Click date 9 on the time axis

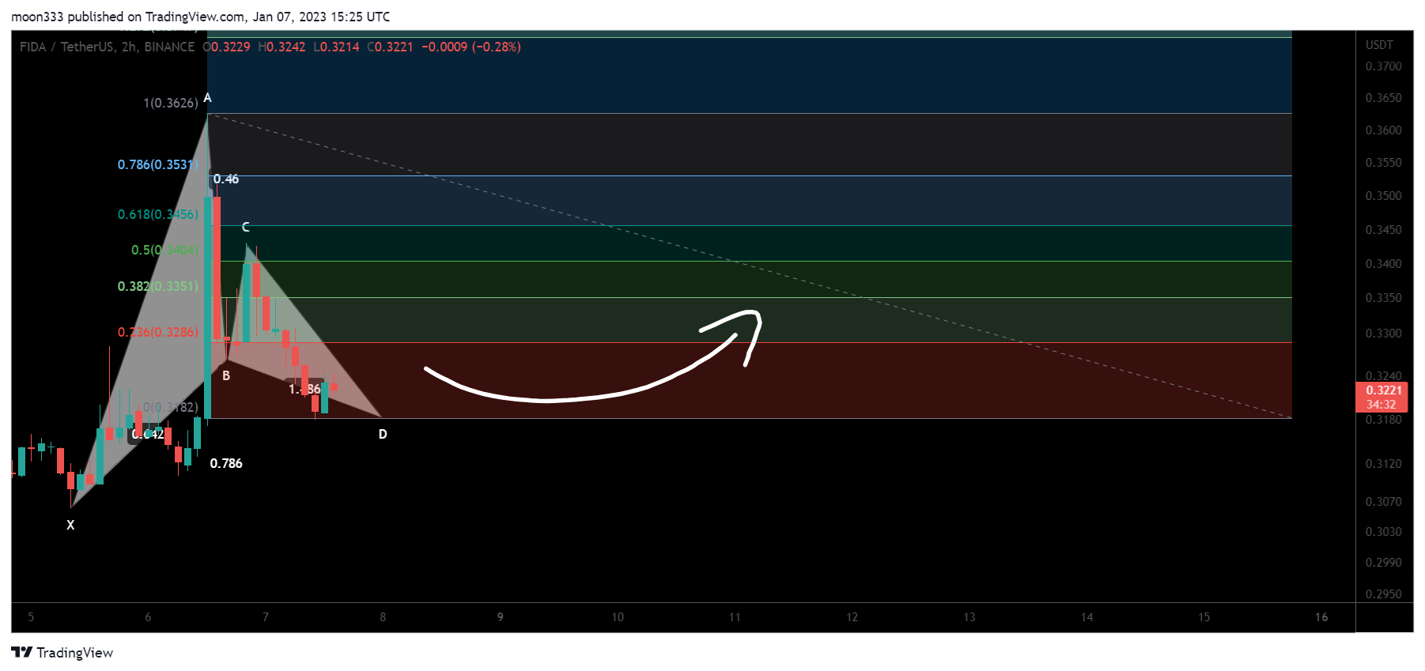pos(500,617)
